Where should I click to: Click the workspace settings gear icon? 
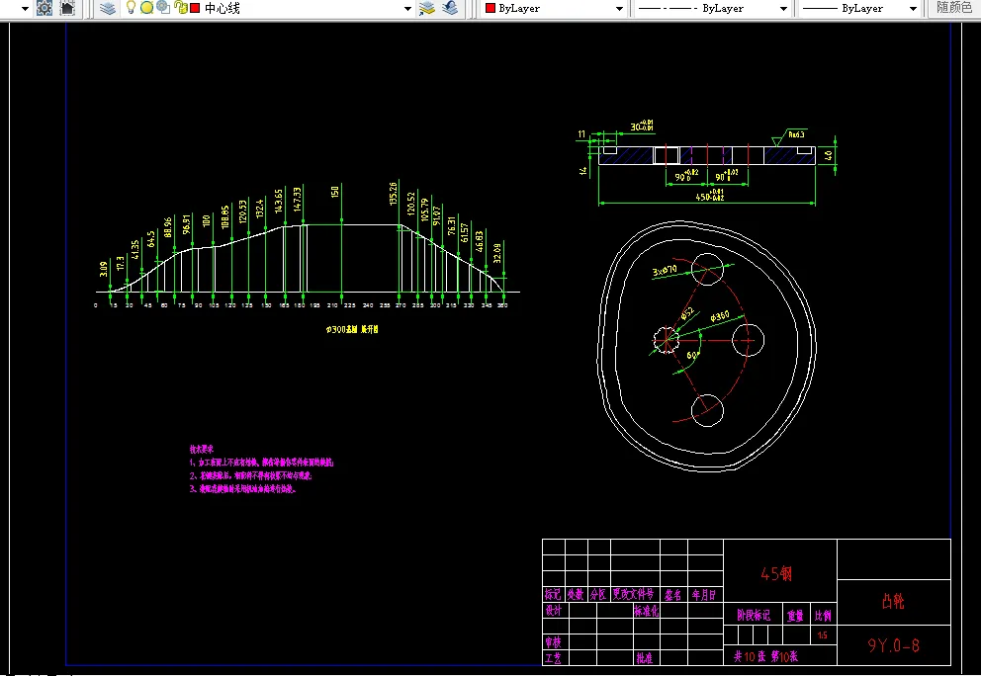point(45,8)
